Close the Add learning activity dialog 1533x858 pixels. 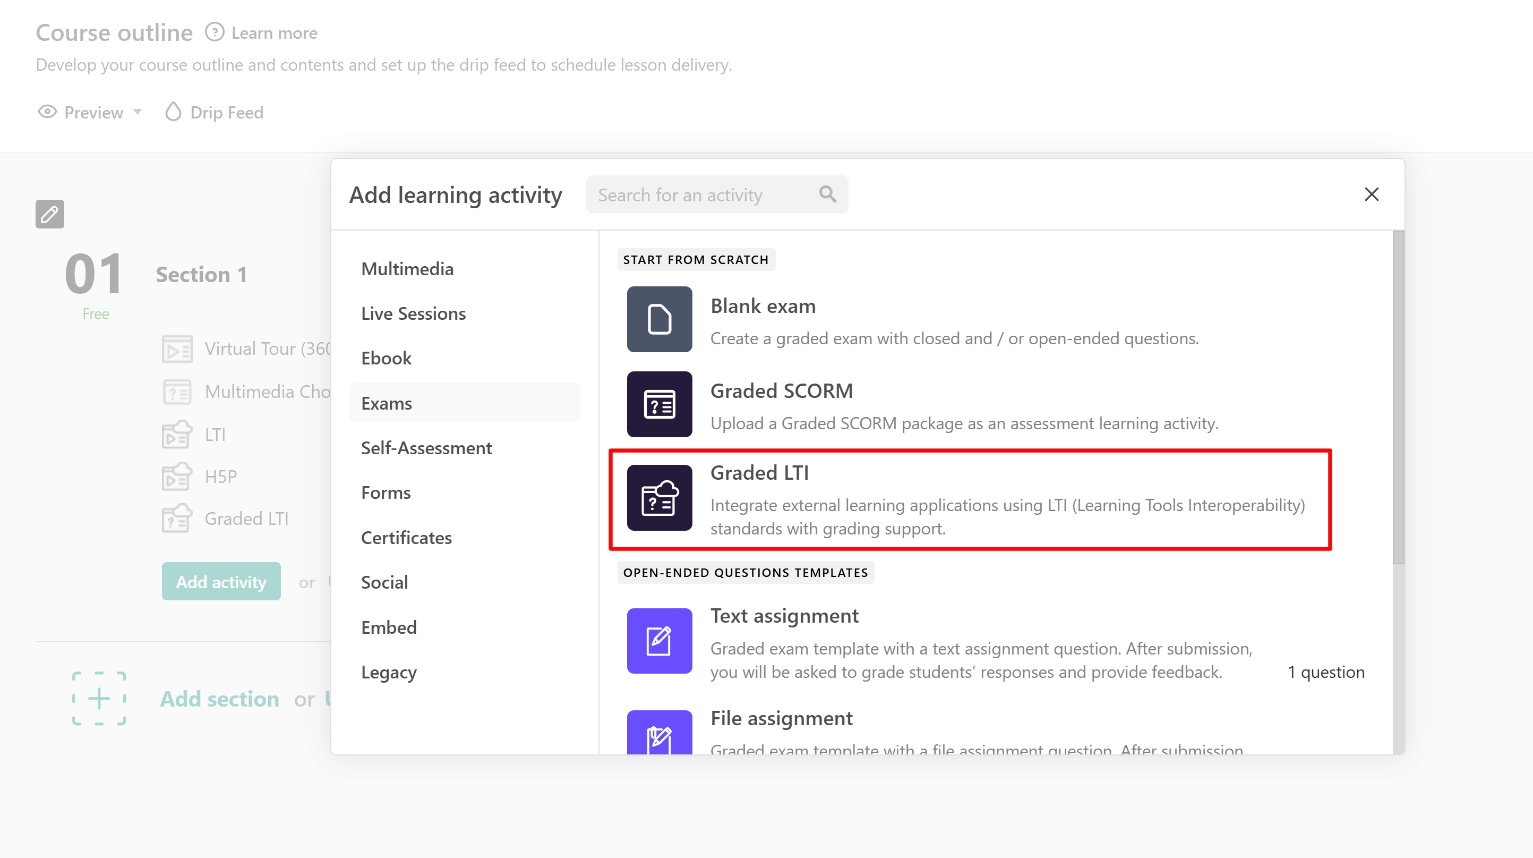[1371, 194]
